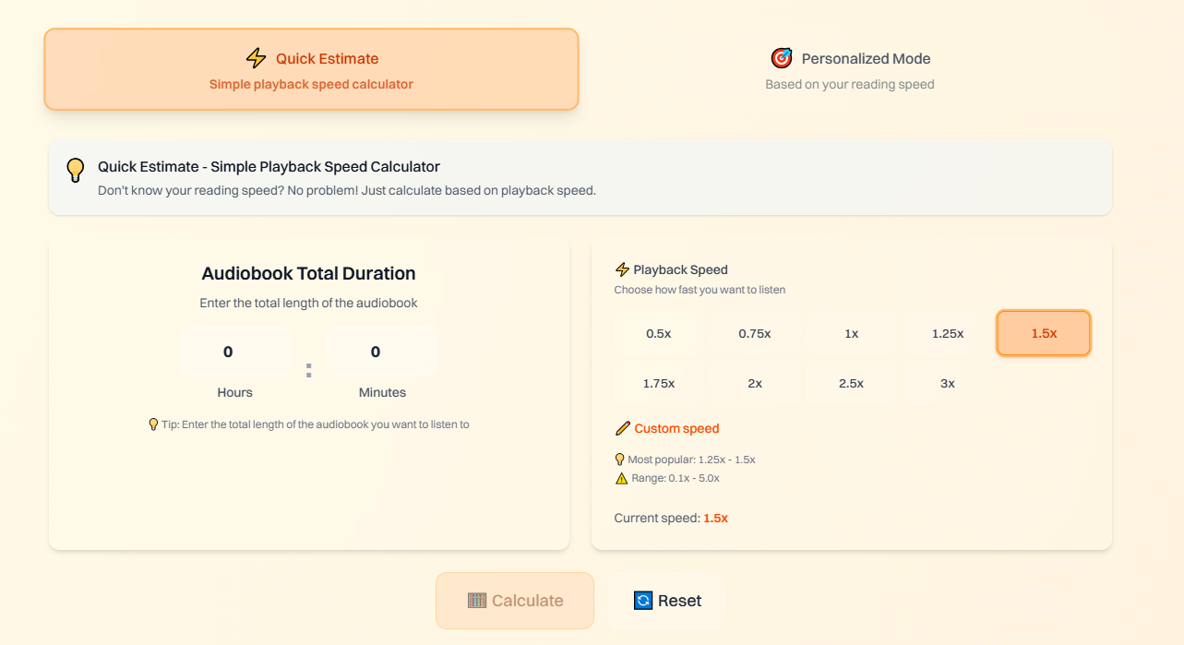This screenshot has height=645, width=1184.
Task: Open the Quick Estimate tab
Action: coord(311,69)
